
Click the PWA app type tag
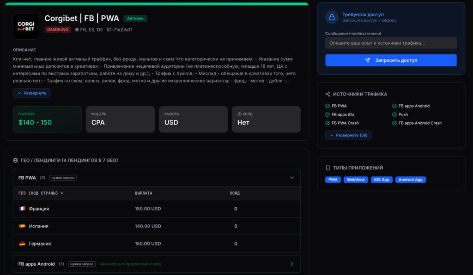coord(333,179)
